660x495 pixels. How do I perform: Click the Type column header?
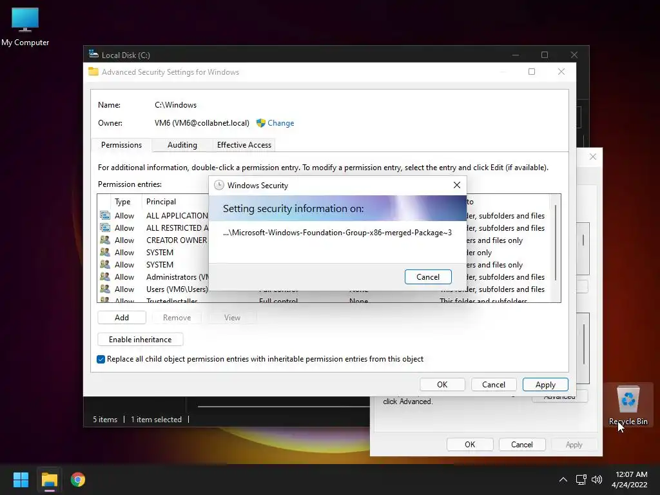(x=122, y=202)
